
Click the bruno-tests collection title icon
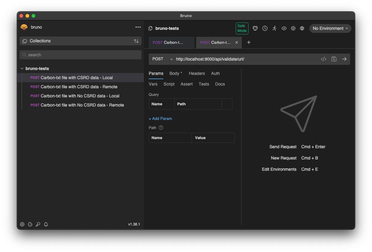click(x=150, y=28)
